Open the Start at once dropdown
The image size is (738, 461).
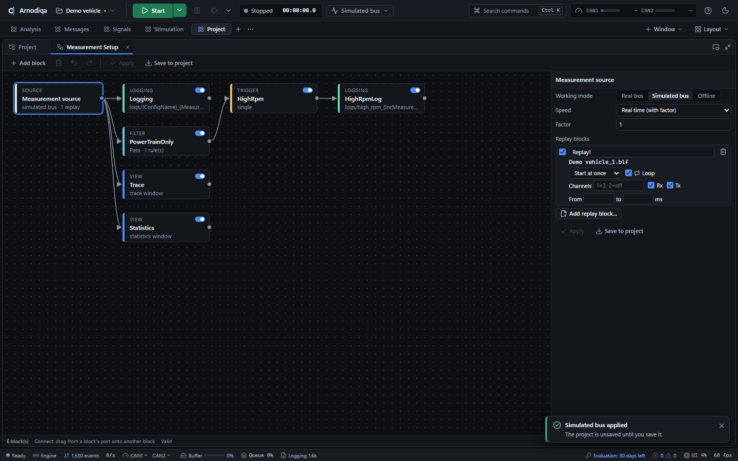595,173
